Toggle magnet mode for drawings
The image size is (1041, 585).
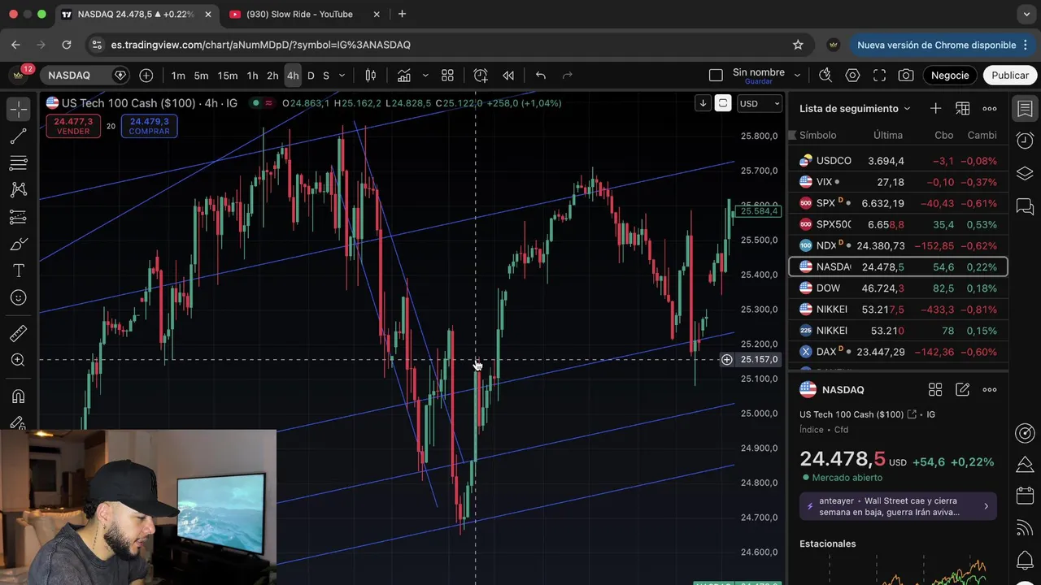coord(18,396)
